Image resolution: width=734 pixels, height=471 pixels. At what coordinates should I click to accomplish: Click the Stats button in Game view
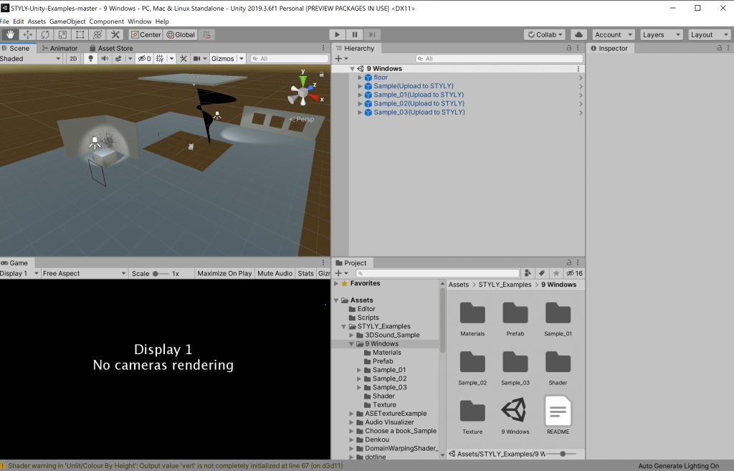click(x=305, y=273)
